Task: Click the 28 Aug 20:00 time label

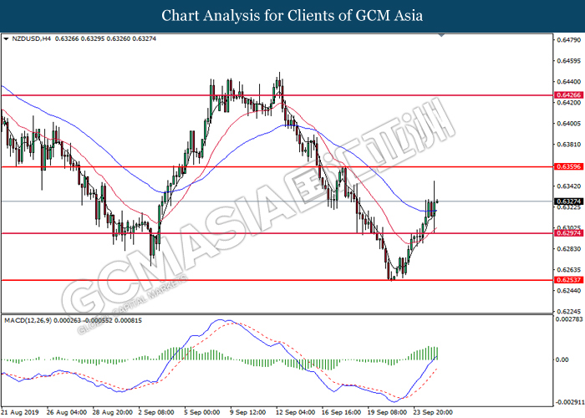Action: pyautogui.click(x=112, y=412)
